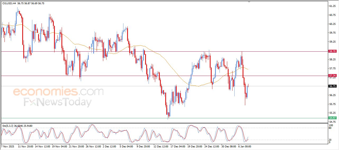Select the red horizontal line at 57.34
This screenshot has width=339, height=150.
[164, 76]
